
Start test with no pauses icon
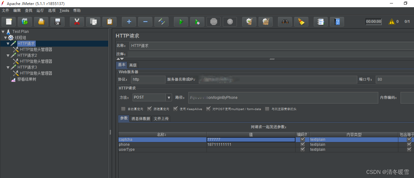[197, 22]
